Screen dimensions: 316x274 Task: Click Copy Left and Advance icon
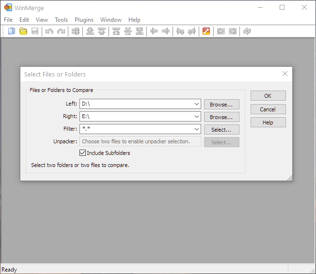click(x=192, y=31)
